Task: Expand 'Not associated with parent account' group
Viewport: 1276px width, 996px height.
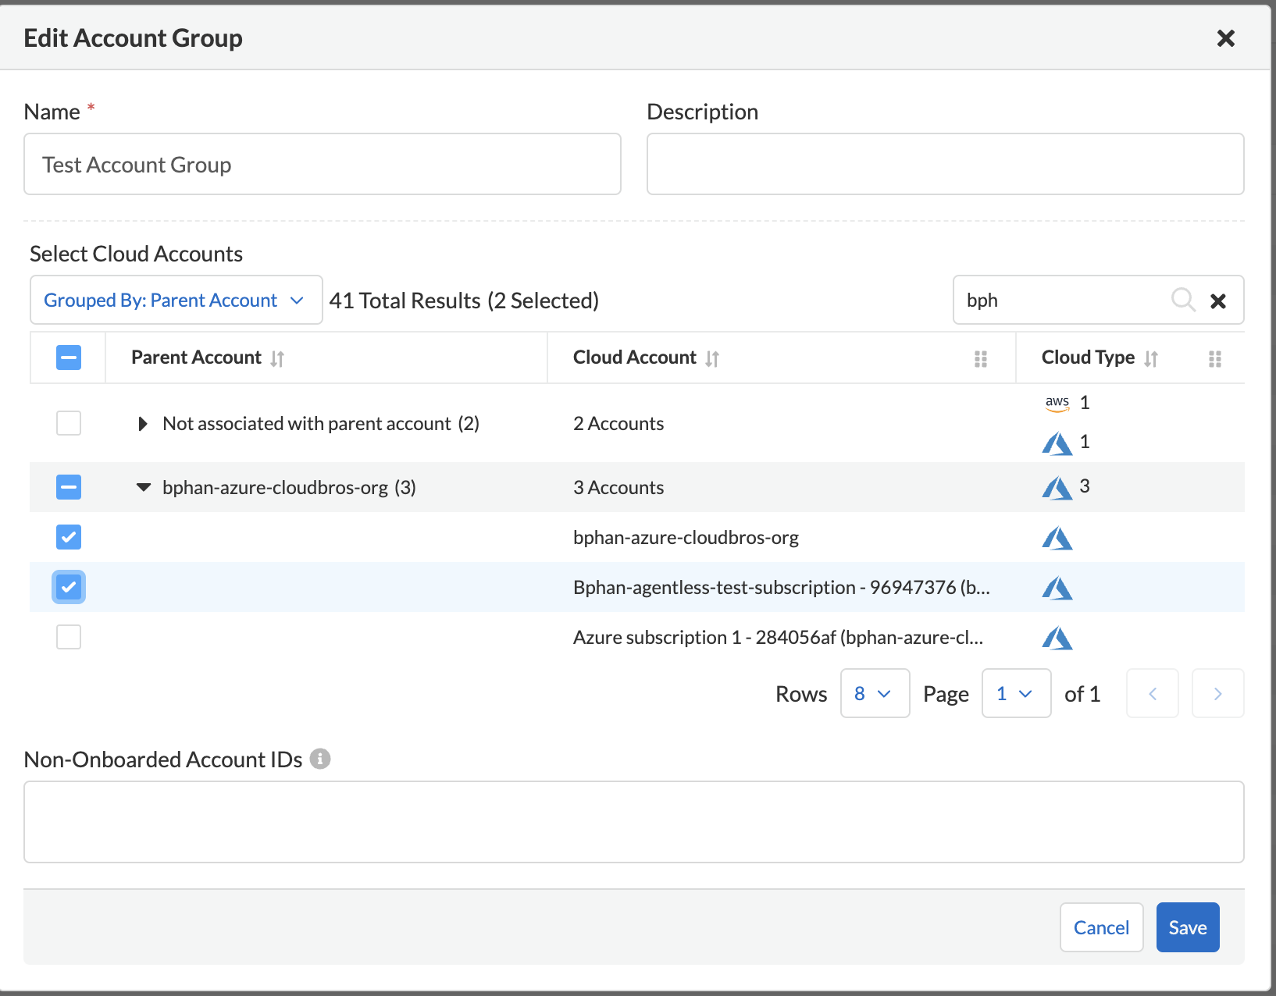Action: (x=142, y=424)
